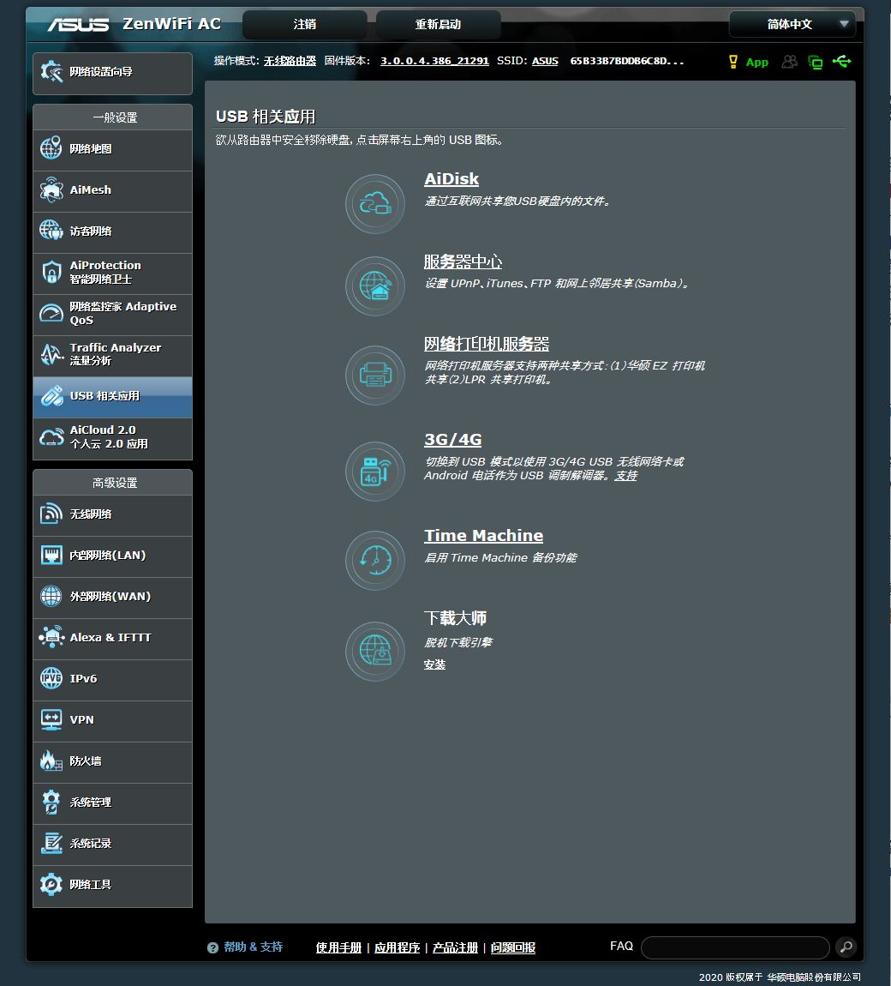Click the green App link
Image resolution: width=891 pixels, height=986 pixels.
click(x=756, y=63)
